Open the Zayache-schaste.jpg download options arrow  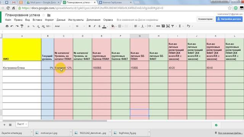32,132
